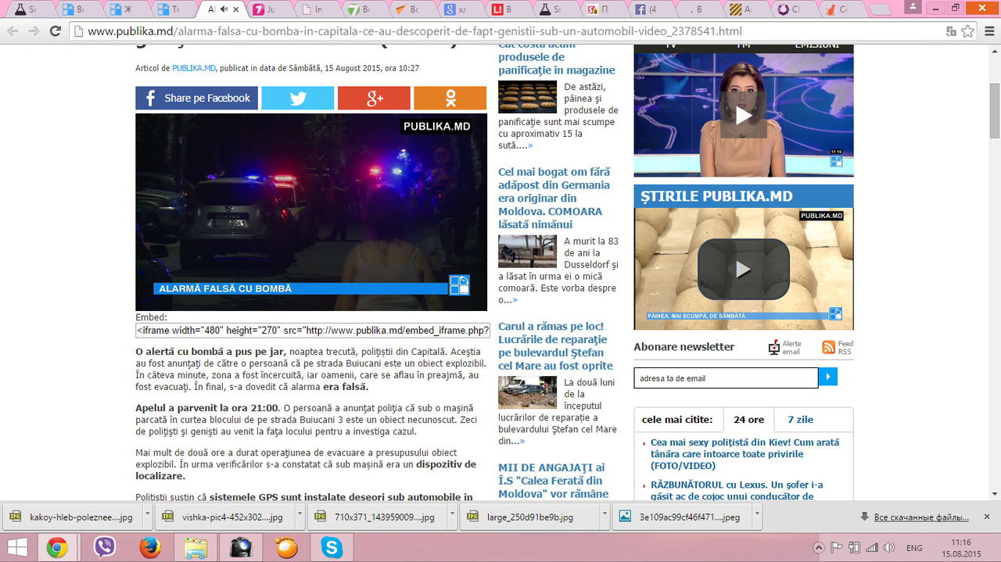This screenshot has width=1001, height=562.
Task: Click the park bench article thumbnail
Action: coord(527,252)
